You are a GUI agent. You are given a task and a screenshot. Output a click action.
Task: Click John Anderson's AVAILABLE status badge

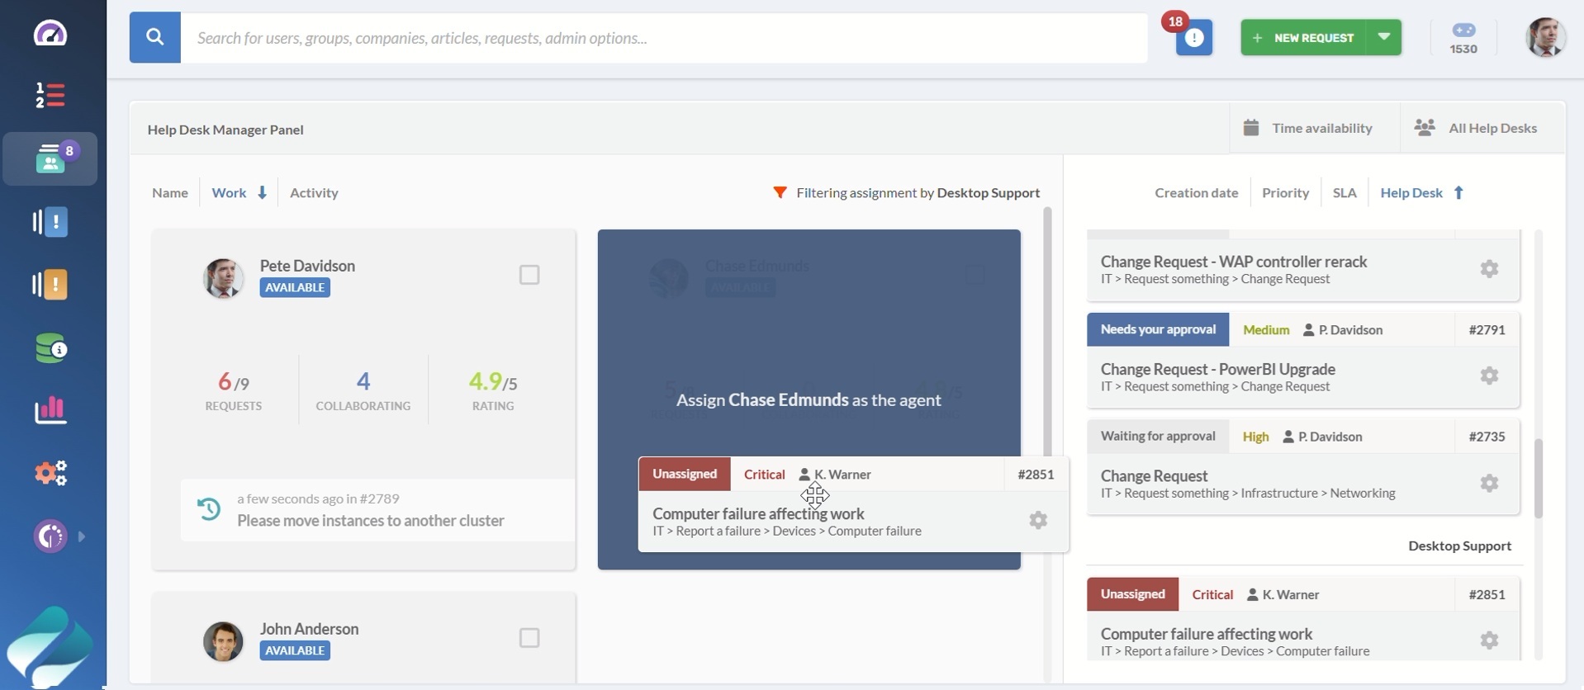(295, 650)
